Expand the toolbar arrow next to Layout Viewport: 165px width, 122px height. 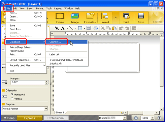[115, 17]
